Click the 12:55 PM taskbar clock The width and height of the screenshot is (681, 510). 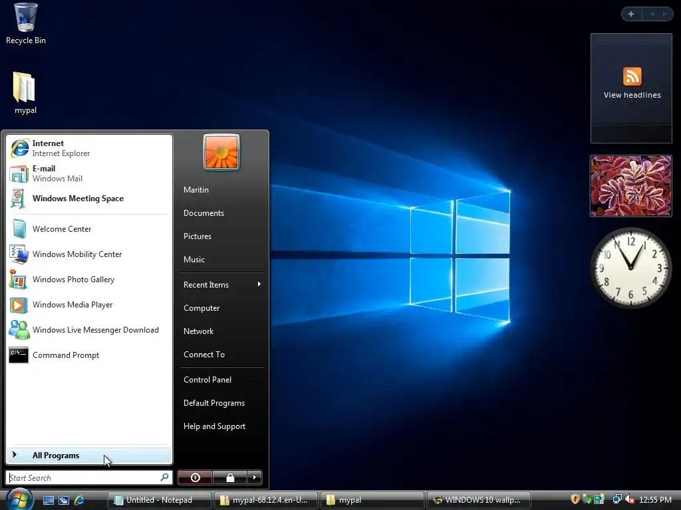tap(655, 499)
